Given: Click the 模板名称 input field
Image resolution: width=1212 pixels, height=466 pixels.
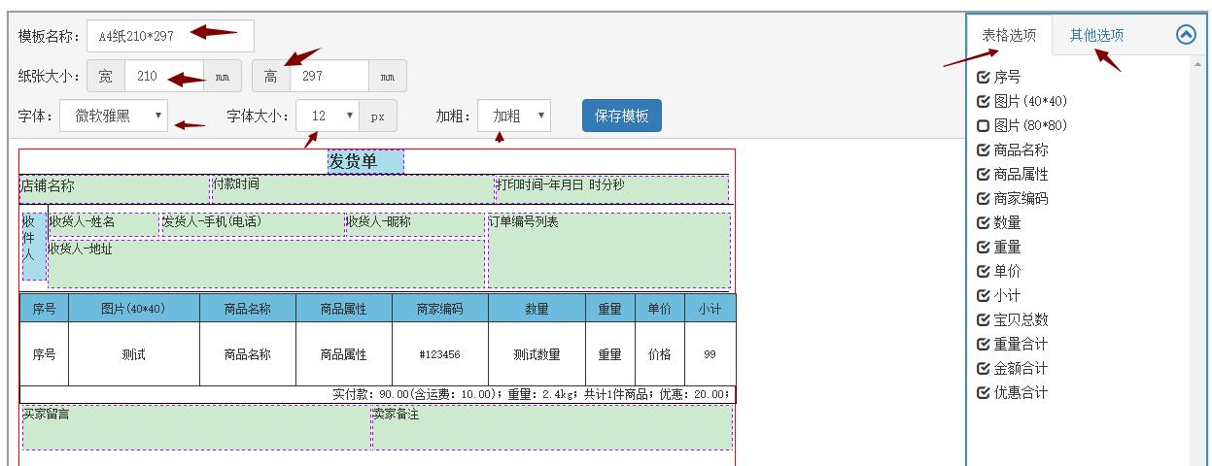Looking at the screenshot, I should click(x=170, y=36).
